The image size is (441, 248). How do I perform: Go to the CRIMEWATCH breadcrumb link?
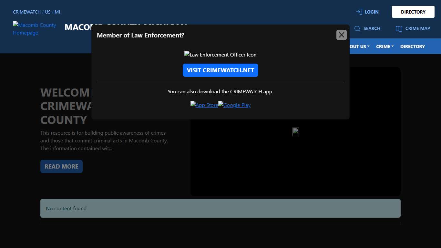pyautogui.click(x=27, y=12)
